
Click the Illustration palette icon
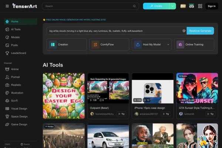[7, 93]
